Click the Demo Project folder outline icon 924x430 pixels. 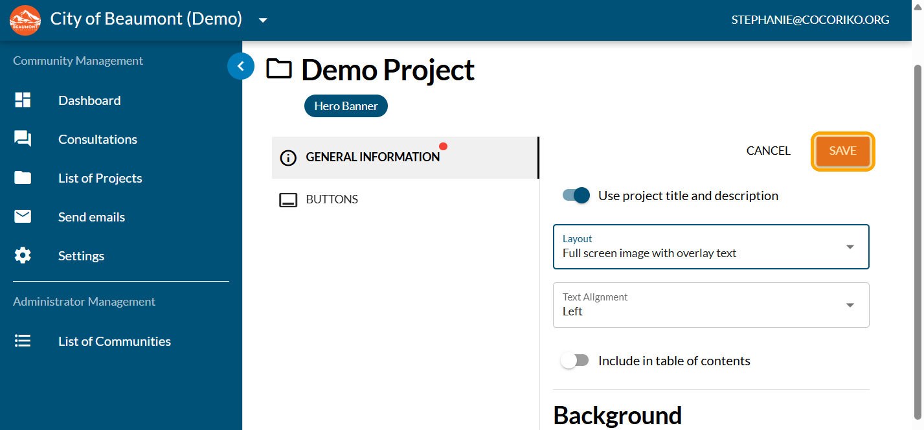pos(279,69)
